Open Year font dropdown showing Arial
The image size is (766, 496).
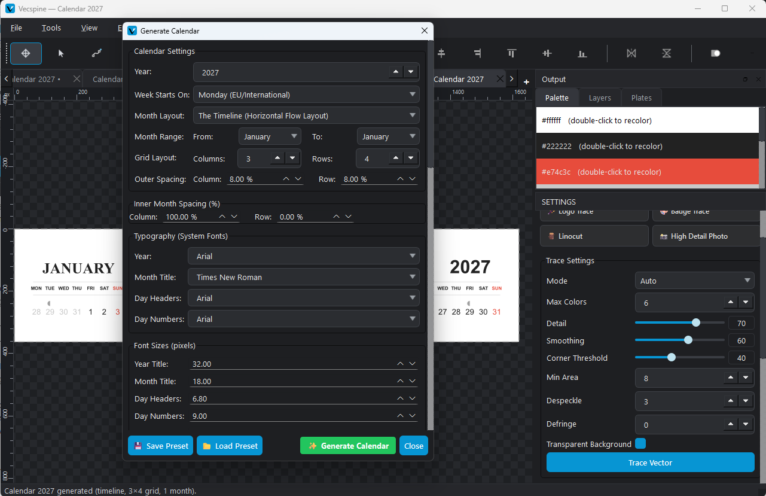tap(304, 256)
